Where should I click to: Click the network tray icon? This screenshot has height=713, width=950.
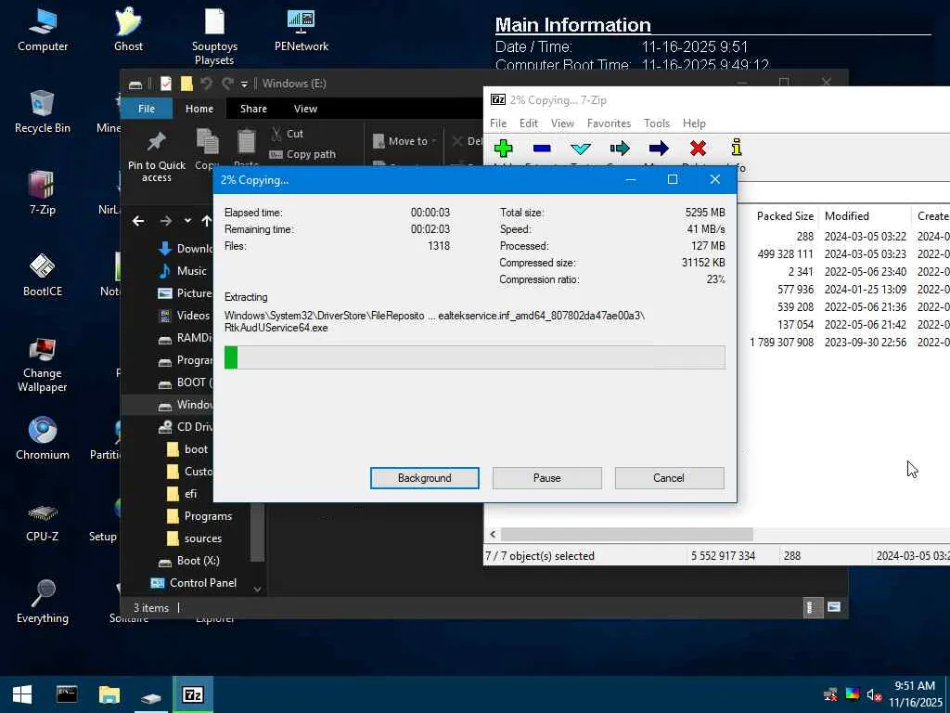pos(830,694)
